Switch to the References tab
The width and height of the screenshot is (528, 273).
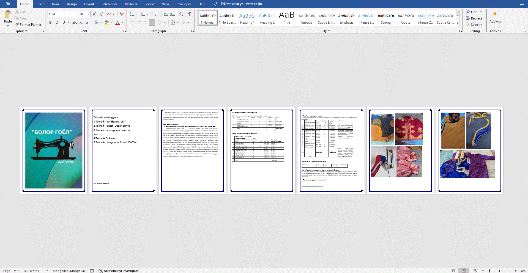click(x=109, y=4)
